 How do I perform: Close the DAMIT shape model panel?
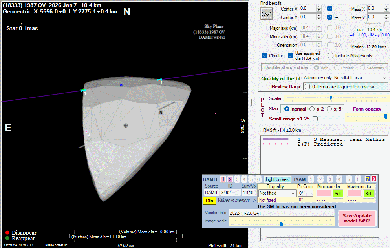[374, 179]
